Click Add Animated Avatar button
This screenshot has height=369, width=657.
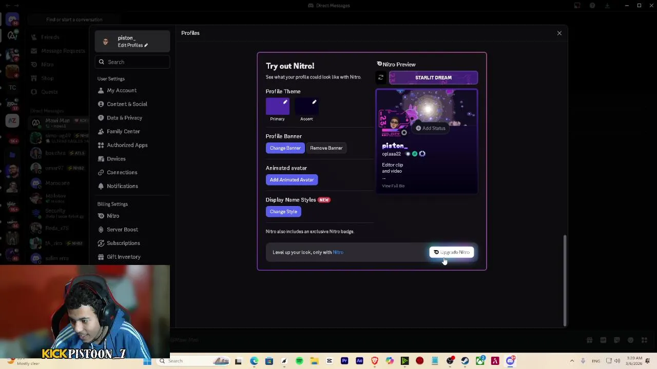[x=292, y=180]
